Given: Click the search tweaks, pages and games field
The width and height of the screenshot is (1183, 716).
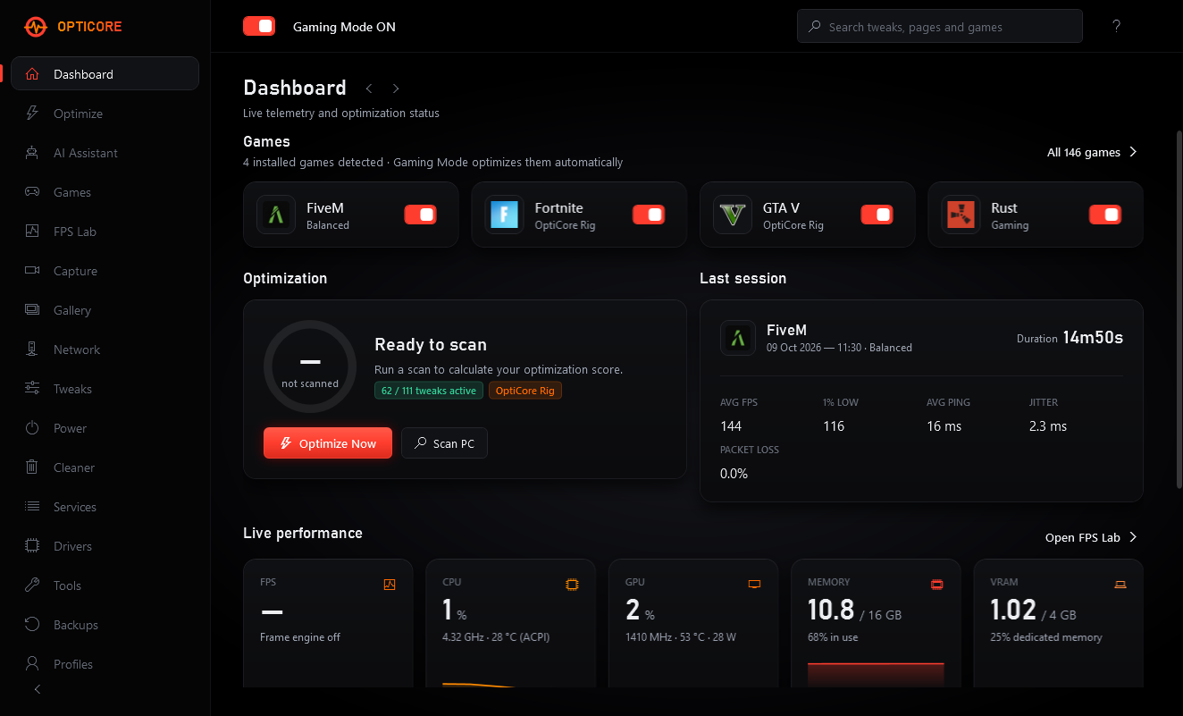Looking at the screenshot, I should [939, 27].
